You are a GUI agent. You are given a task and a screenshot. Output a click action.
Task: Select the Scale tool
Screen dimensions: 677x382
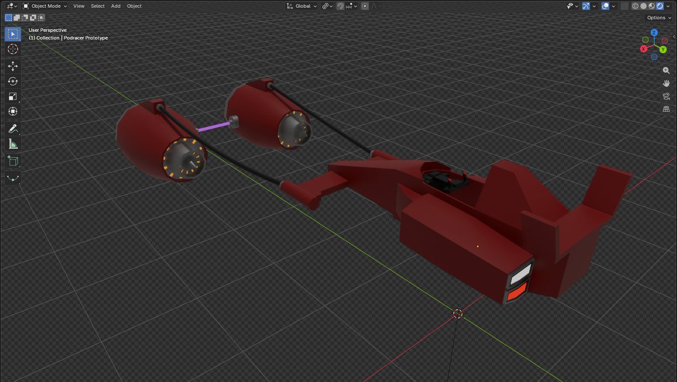12,97
